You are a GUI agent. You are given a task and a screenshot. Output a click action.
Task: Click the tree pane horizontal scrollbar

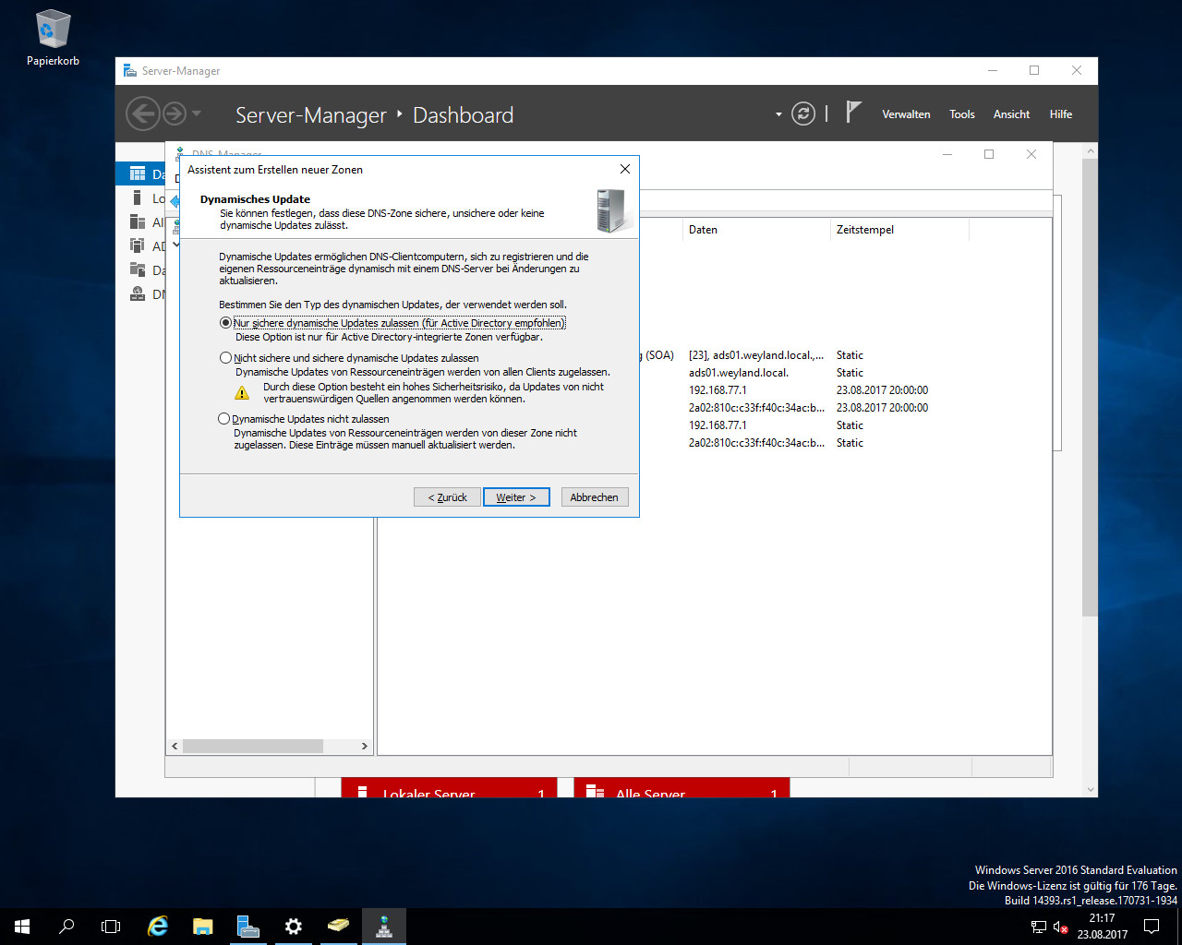252,746
